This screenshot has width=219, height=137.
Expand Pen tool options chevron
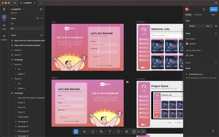coord(105,132)
